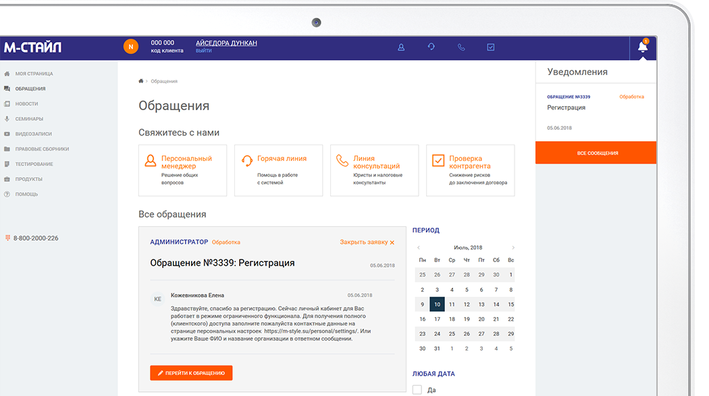Select date 20 in July calendar
This screenshot has width=709, height=396.
click(x=481, y=319)
